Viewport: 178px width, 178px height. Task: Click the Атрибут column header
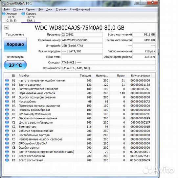47,76
